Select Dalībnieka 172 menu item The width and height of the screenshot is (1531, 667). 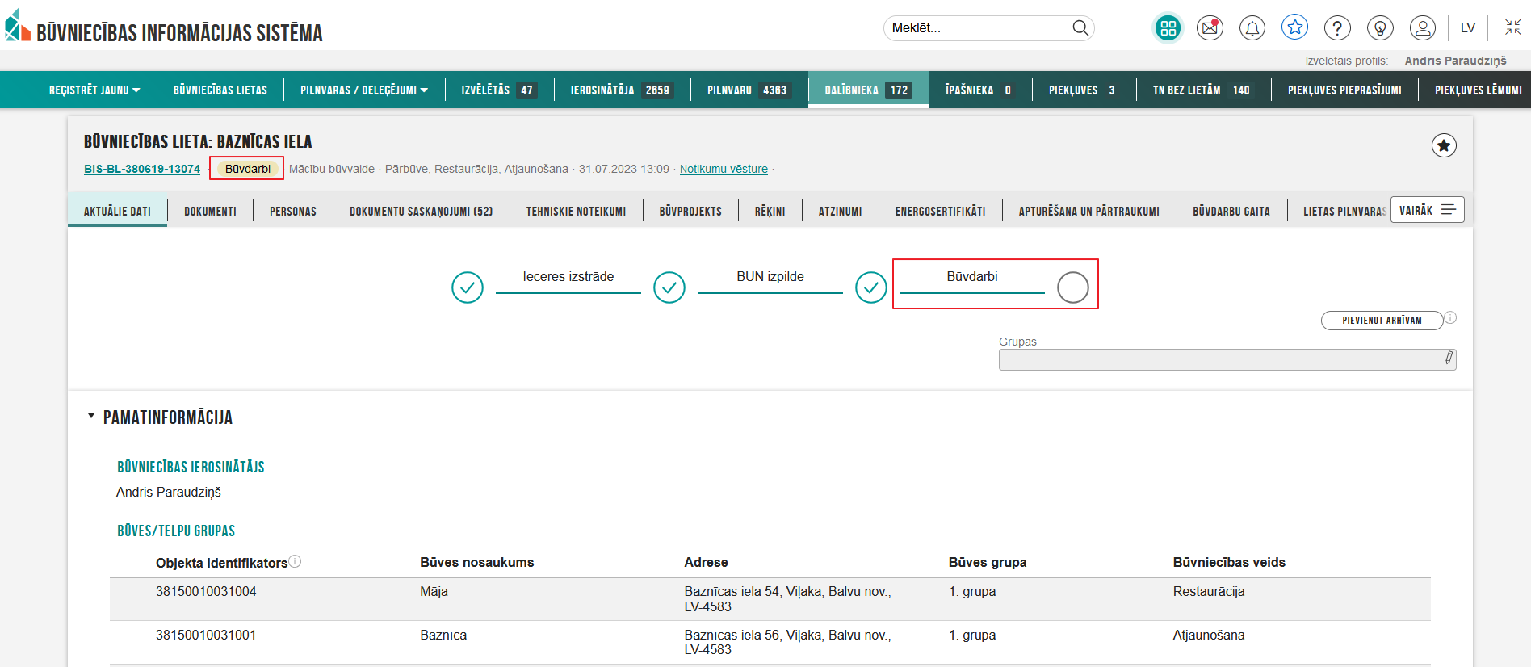(x=868, y=90)
